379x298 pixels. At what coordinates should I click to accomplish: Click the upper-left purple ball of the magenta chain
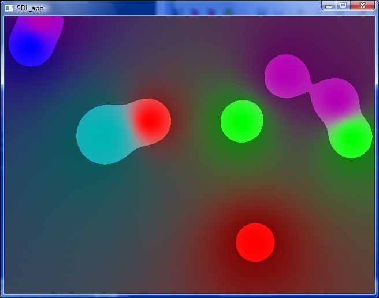coord(287,76)
